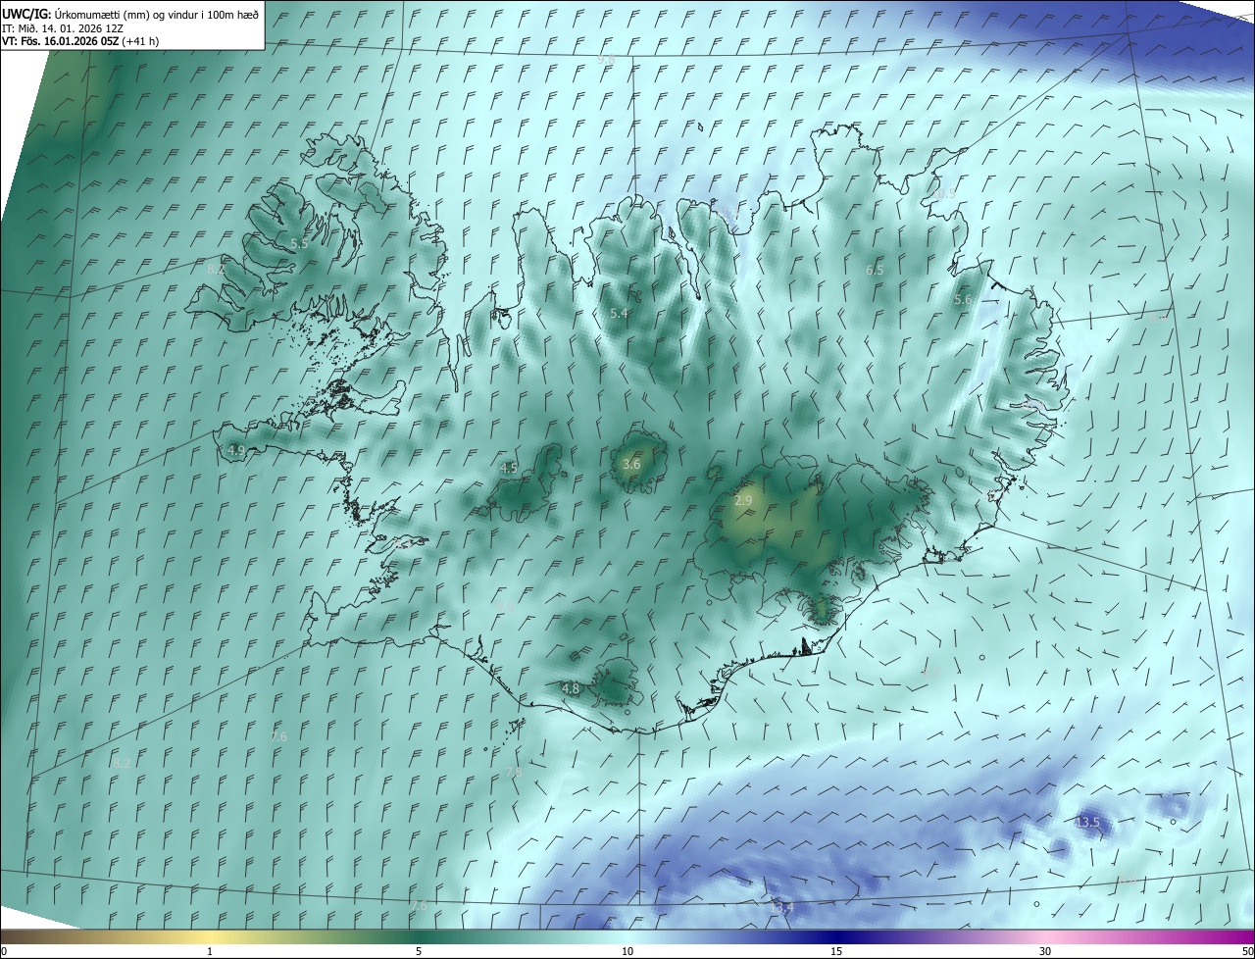Image resolution: width=1255 pixels, height=959 pixels.
Task: Click the colorbar tick labeled 5
Action: (x=419, y=951)
